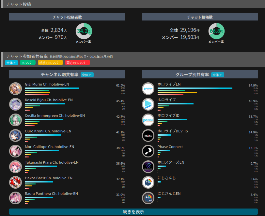Click the 3.6% value for にじさんじ
Screen dimensions: 265x216
point(254,179)
